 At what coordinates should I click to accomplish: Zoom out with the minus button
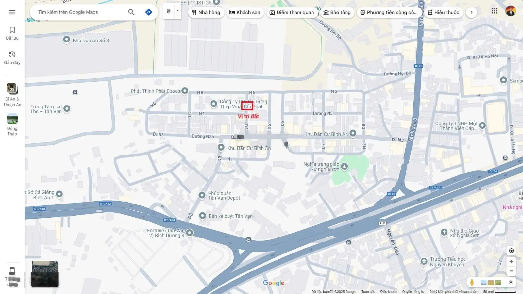click(x=511, y=271)
